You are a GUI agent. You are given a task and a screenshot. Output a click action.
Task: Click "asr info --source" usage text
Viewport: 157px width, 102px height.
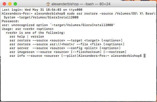[x=26, y=56]
